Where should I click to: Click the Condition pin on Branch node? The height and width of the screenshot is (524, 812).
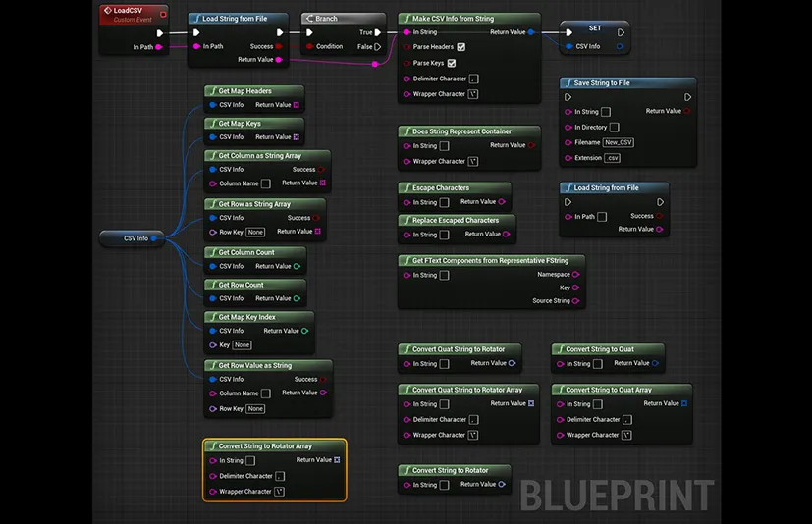309,46
